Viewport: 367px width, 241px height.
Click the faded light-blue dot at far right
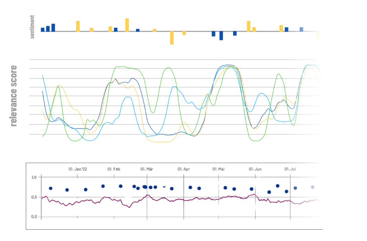[x=313, y=187]
